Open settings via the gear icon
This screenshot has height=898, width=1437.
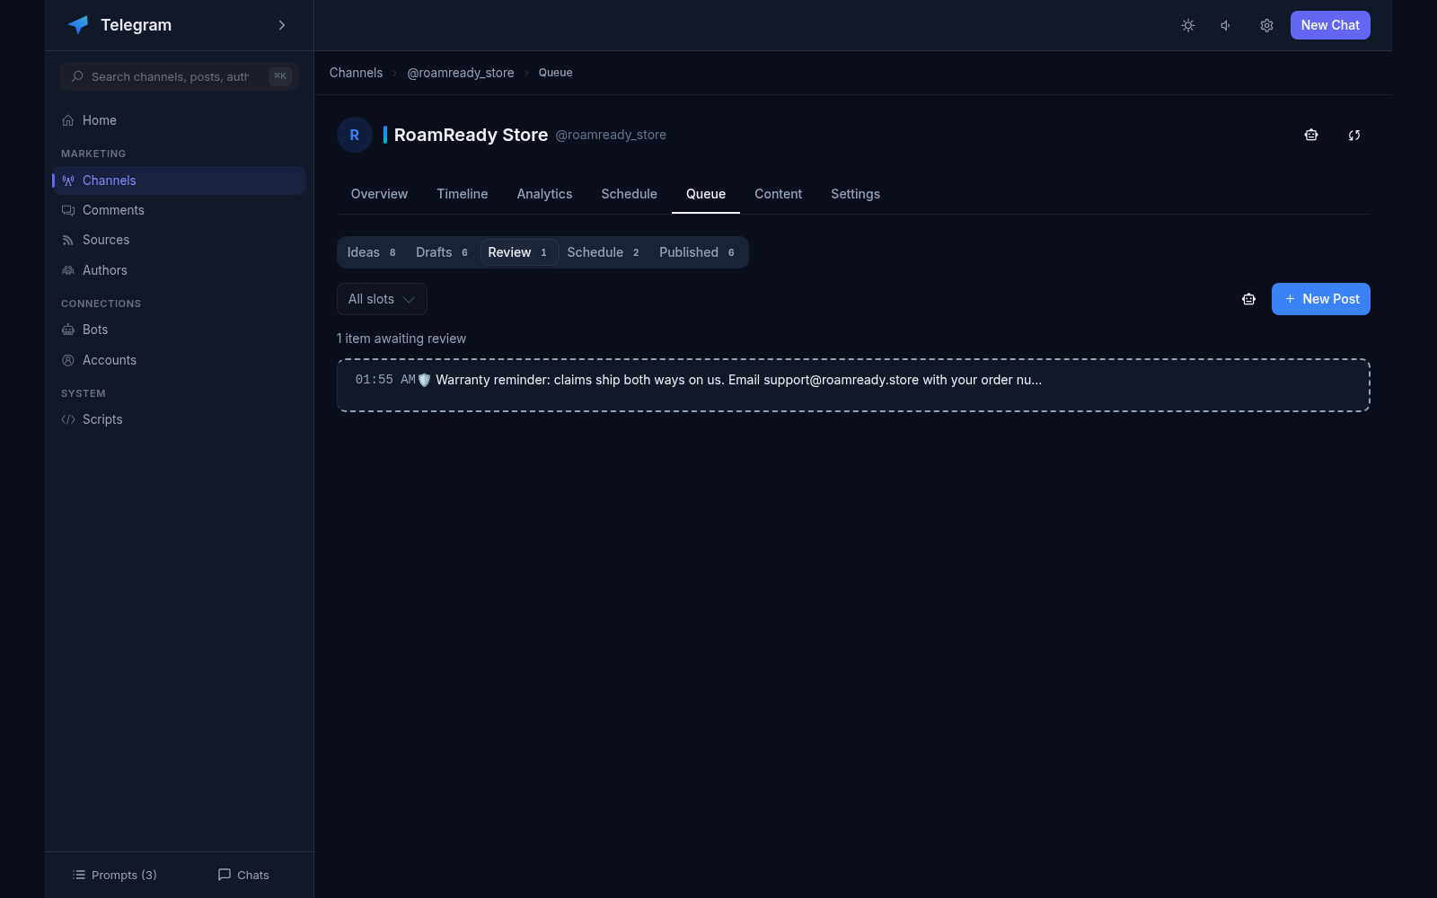1266,25
